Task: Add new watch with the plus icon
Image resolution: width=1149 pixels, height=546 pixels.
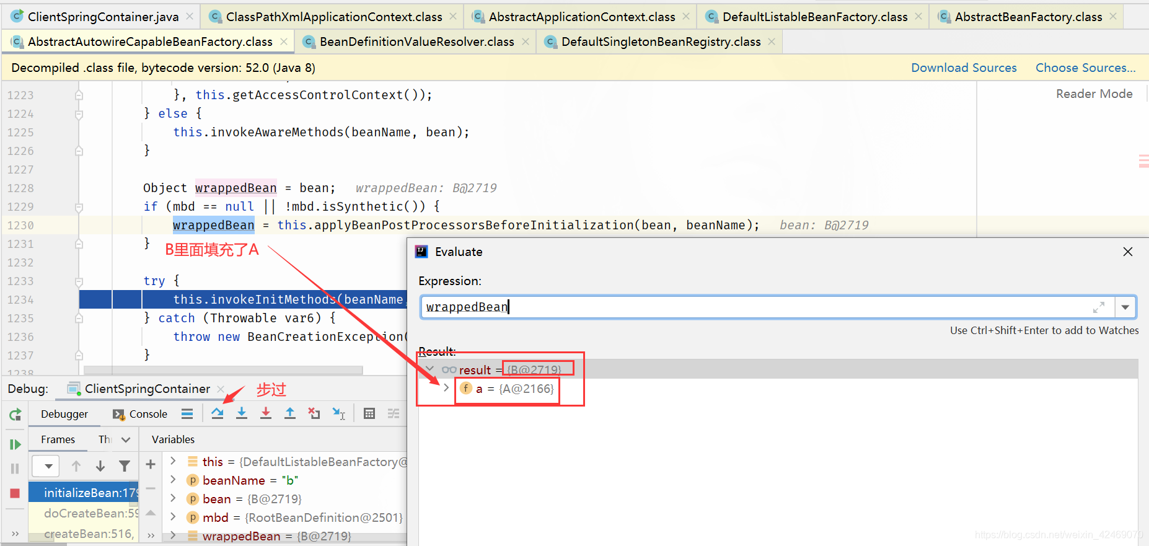Action: [x=151, y=464]
